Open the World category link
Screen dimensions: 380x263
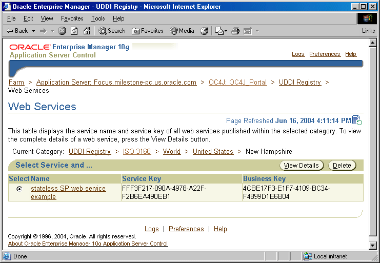[x=172, y=152]
